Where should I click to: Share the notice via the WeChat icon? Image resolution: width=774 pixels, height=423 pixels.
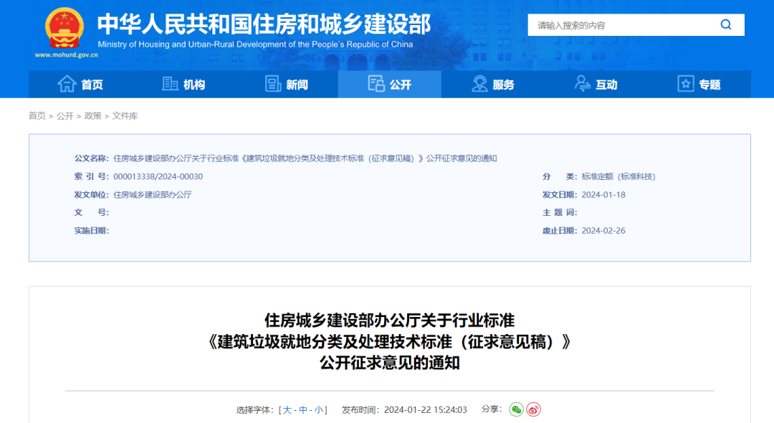515,409
